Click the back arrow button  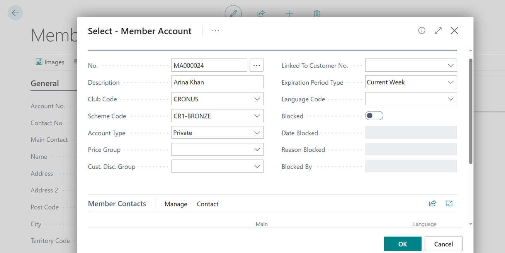point(15,13)
